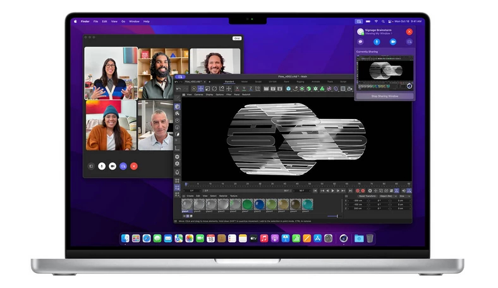
Task: Open Render Settings icon
Action: (x=280, y=89)
